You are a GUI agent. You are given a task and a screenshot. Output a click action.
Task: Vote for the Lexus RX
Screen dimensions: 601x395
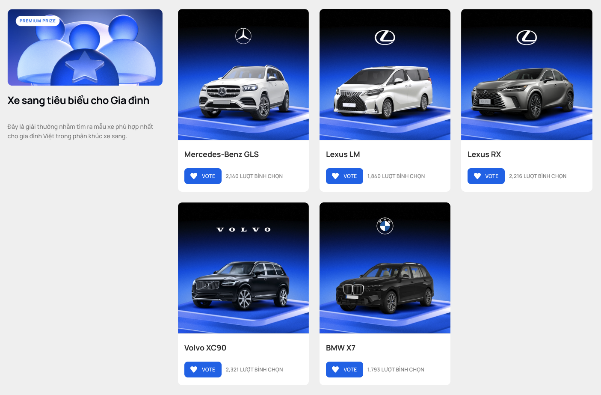point(486,176)
